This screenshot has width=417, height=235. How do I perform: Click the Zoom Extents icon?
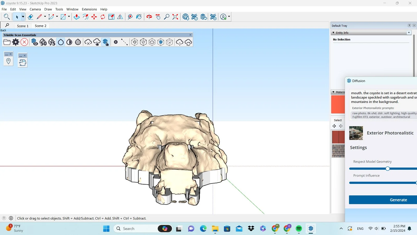pos(175,17)
